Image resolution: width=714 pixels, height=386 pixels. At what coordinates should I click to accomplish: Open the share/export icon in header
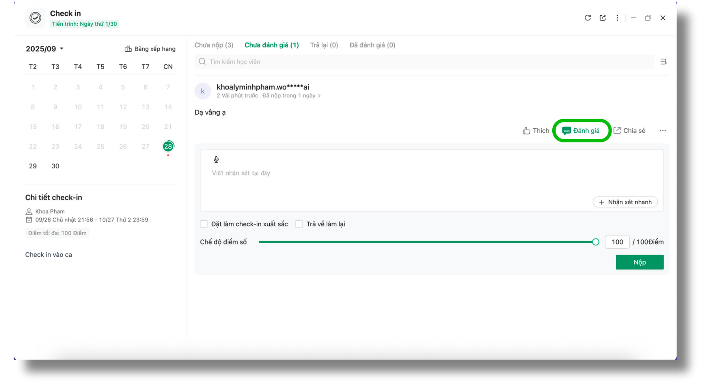(x=603, y=18)
